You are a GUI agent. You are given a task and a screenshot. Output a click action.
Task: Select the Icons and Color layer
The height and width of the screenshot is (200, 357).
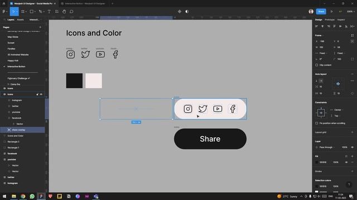pos(22,136)
